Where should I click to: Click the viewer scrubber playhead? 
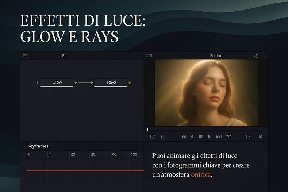[148, 130]
